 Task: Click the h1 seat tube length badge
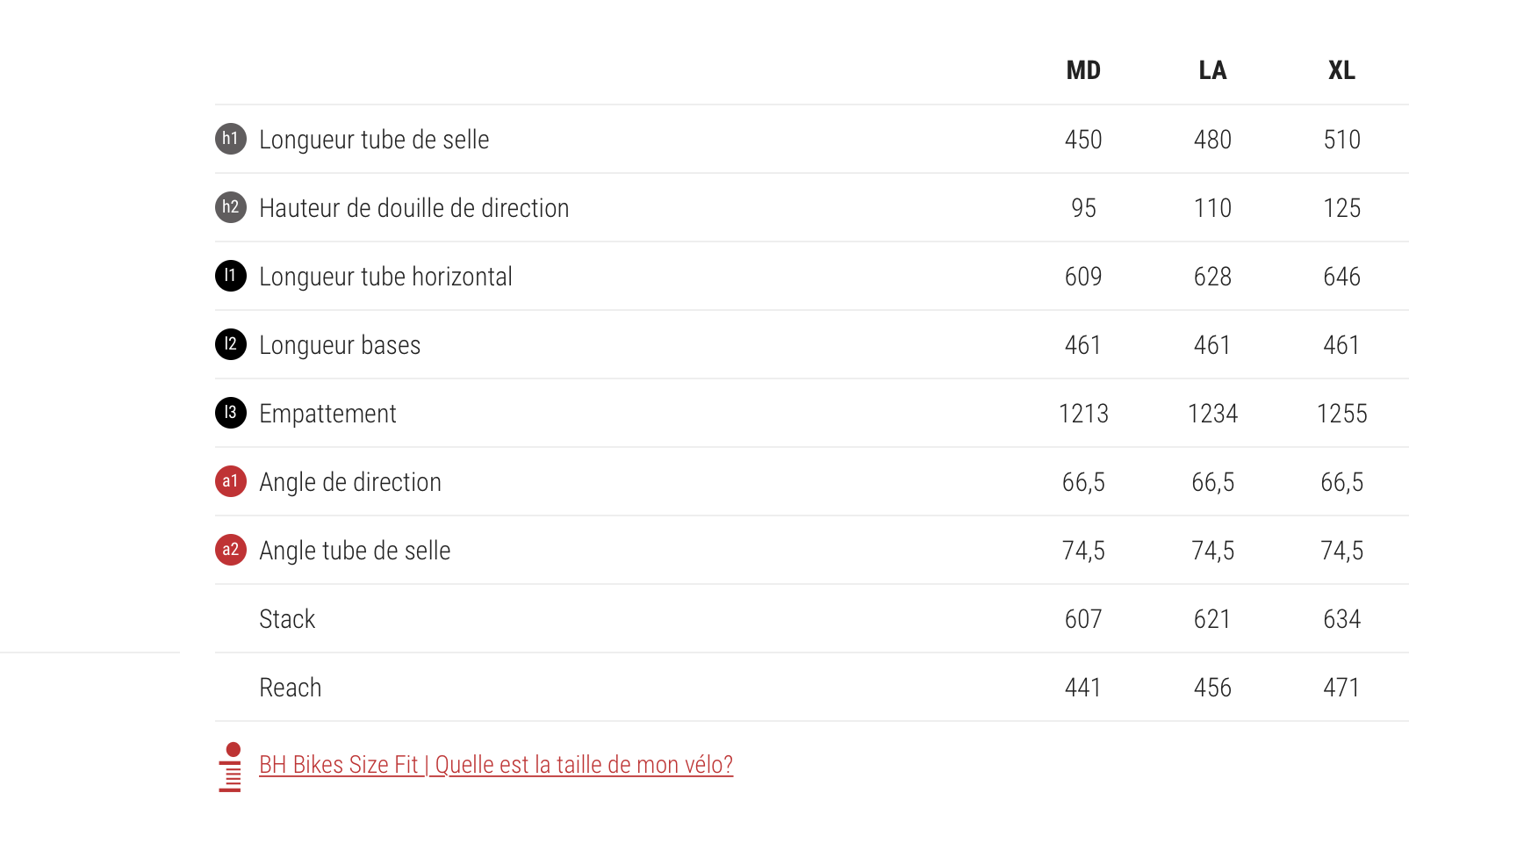231,139
